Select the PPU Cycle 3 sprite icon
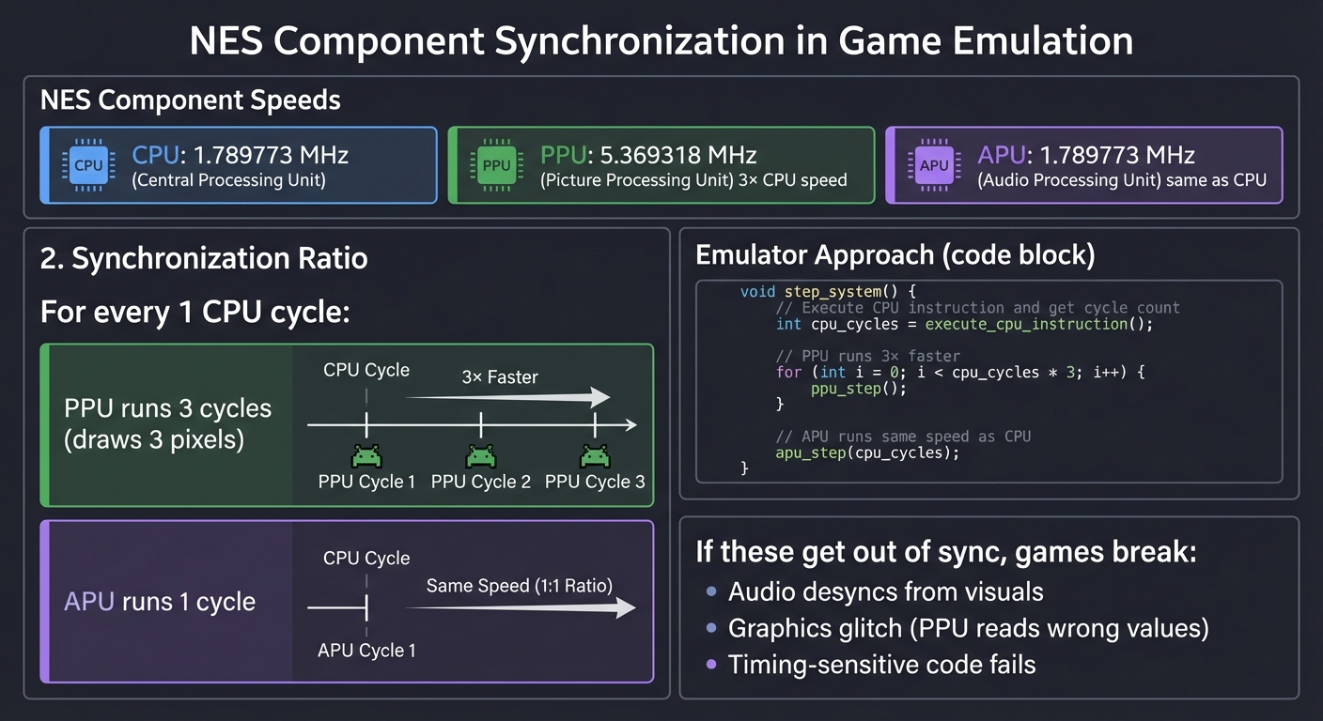Screen dimensions: 1323x721 [595, 454]
